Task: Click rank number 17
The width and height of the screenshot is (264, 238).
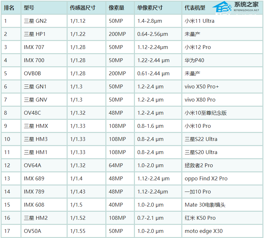Action: (x=7, y=231)
